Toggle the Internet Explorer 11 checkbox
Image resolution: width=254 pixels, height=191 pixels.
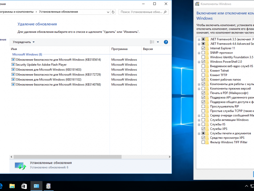click(x=203, y=48)
